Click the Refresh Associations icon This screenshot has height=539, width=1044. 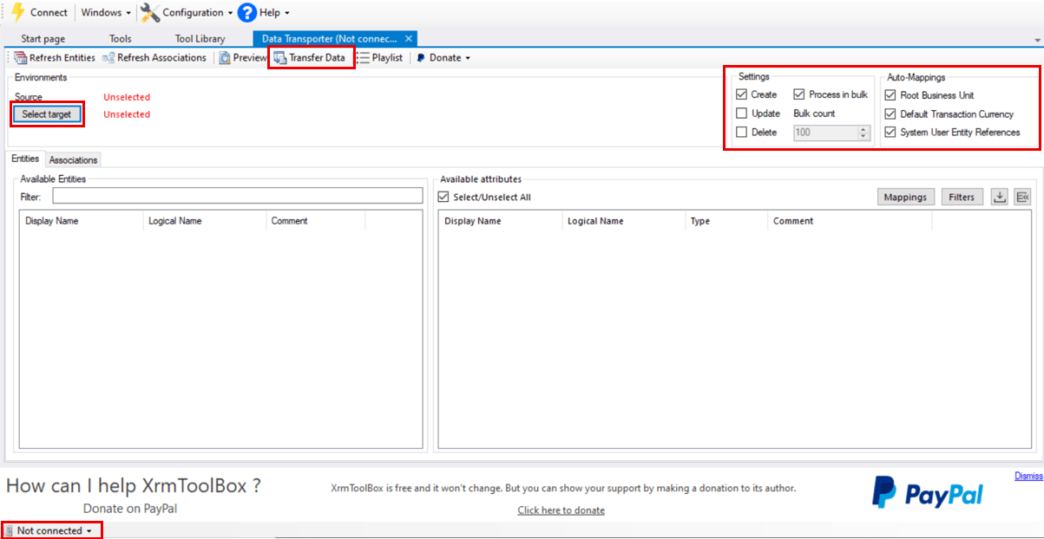pos(108,58)
